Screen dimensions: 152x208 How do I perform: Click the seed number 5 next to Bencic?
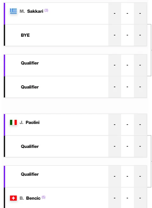point(44,197)
